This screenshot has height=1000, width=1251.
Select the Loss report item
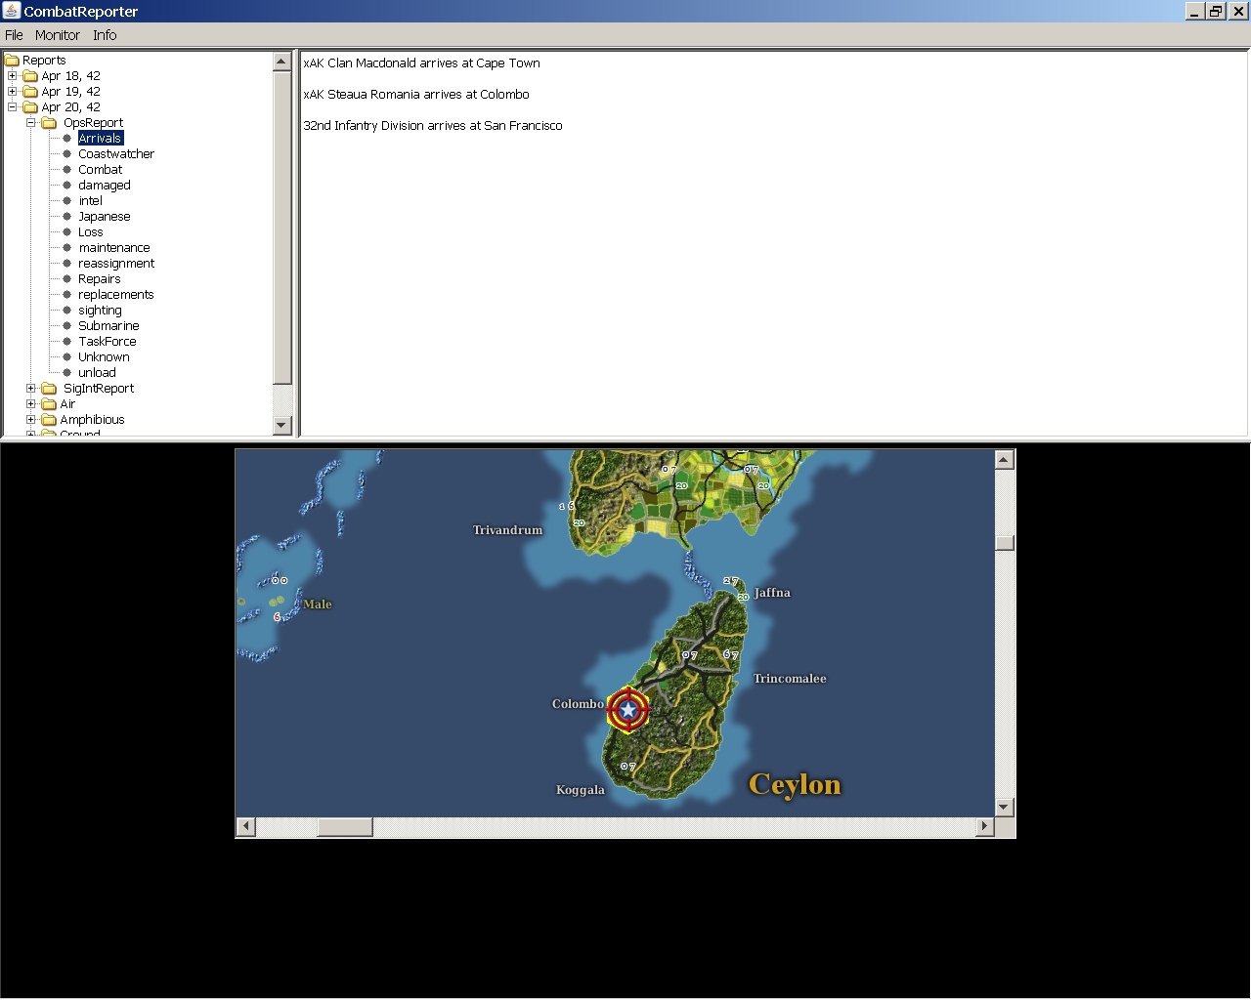90,232
